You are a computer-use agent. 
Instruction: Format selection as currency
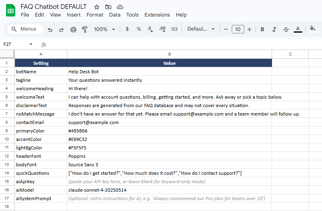click(127, 29)
